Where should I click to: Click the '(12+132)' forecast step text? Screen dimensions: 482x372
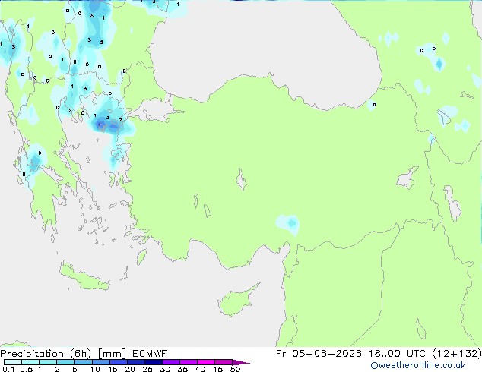(457, 354)
